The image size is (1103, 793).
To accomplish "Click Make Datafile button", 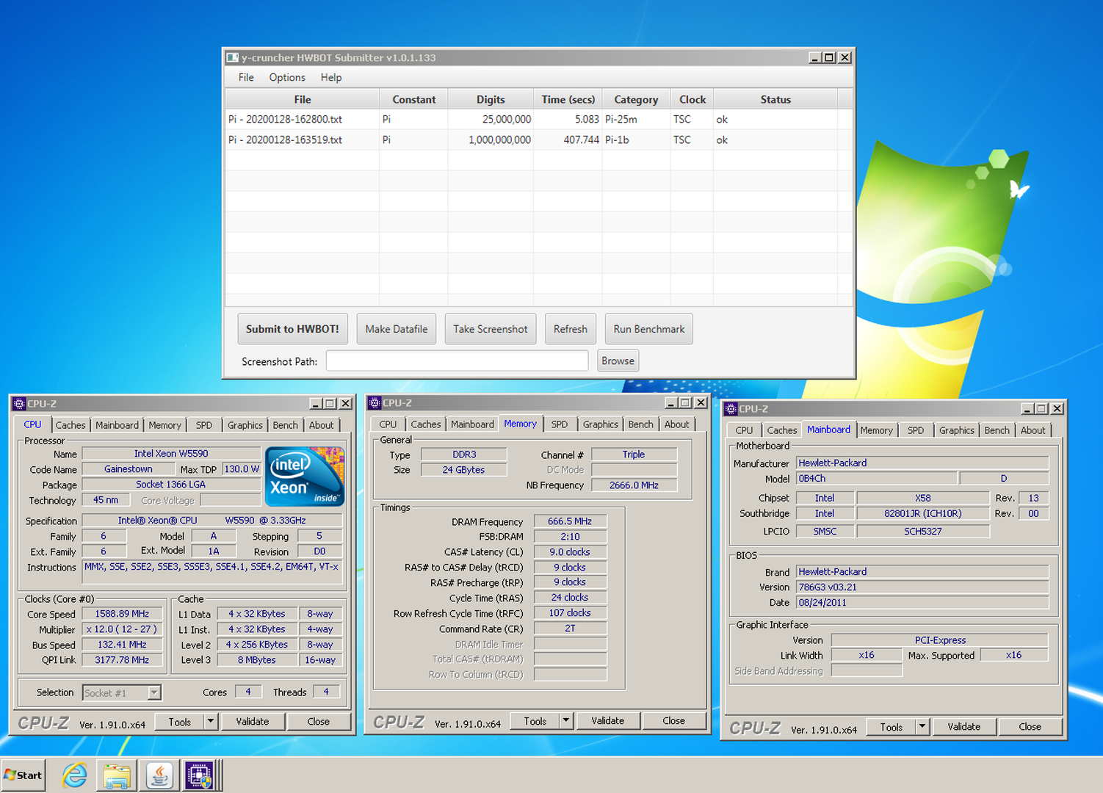I will tap(397, 329).
